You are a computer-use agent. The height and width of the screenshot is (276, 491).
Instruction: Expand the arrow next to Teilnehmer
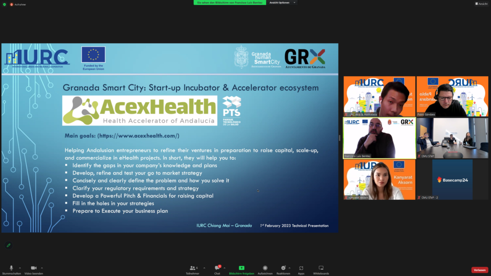pyautogui.click(x=204, y=268)
